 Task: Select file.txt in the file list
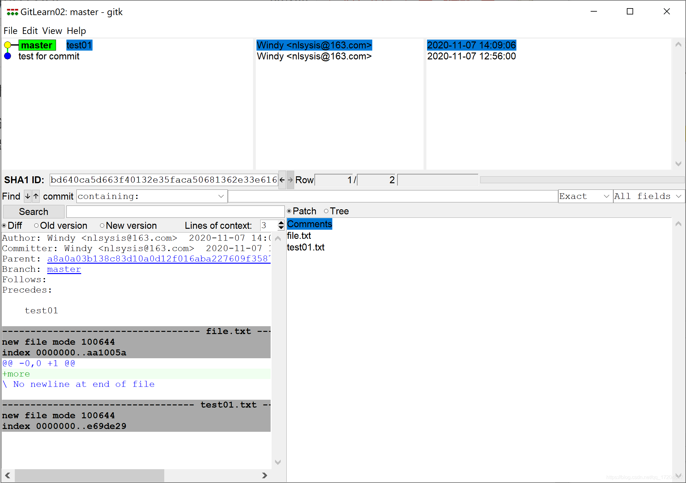pyautogui.click(x=299, y=236)
